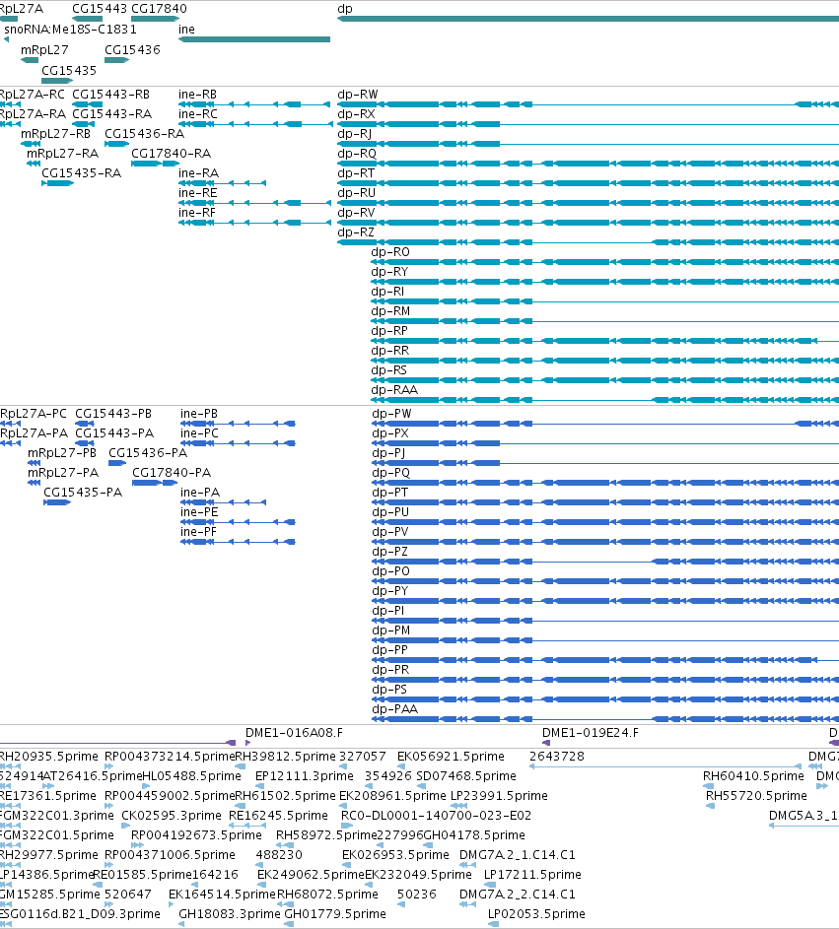Click EST LP23991.5prime

coord(458,806)
